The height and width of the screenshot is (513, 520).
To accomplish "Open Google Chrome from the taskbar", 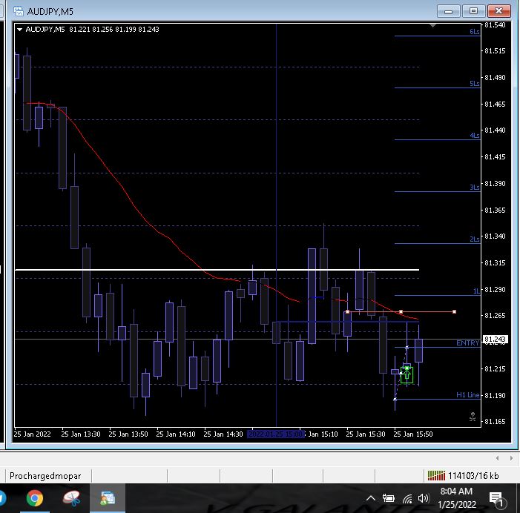I will point(35,498).
